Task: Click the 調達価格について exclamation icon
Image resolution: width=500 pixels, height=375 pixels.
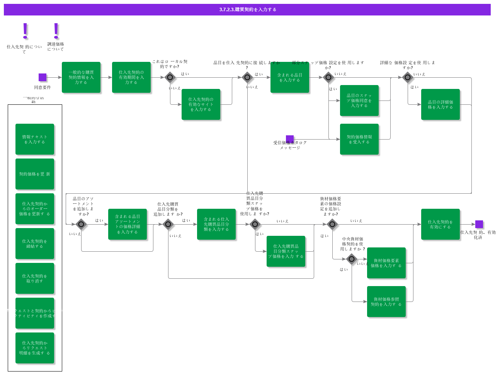Action: [x=56, y=31]
